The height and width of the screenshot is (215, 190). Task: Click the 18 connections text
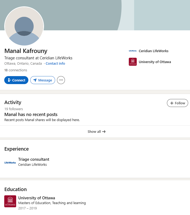(x=16, y=70)
